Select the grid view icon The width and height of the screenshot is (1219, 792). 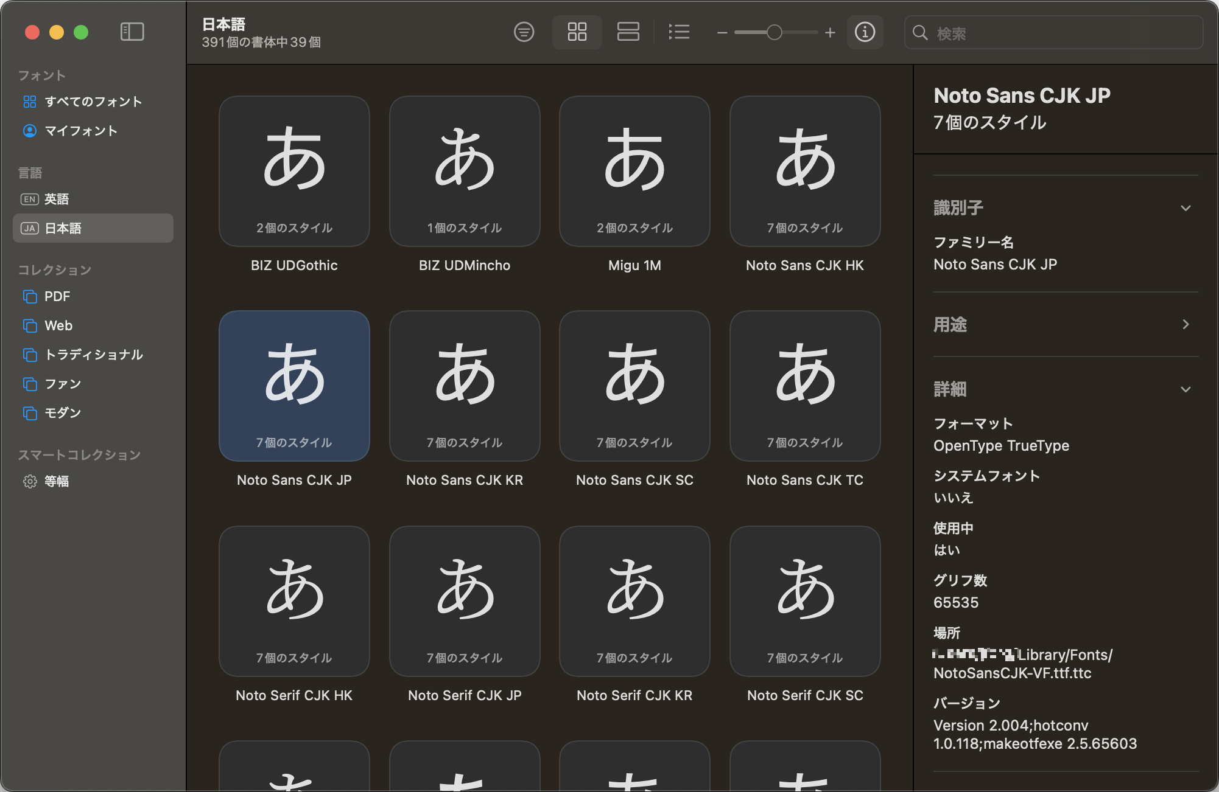click(577, 32)
